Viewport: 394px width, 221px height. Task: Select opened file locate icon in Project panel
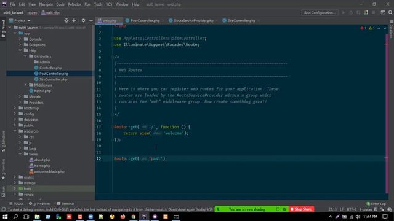66,20
